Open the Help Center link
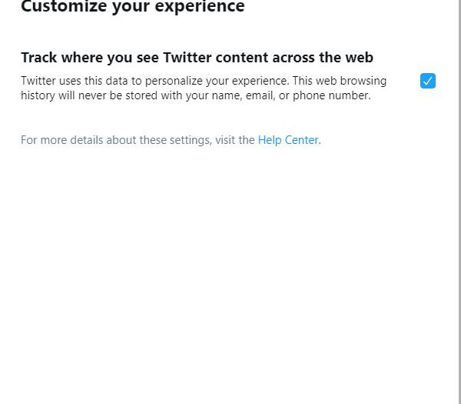This screenshot has height=404, width=461. pos(288,140)
